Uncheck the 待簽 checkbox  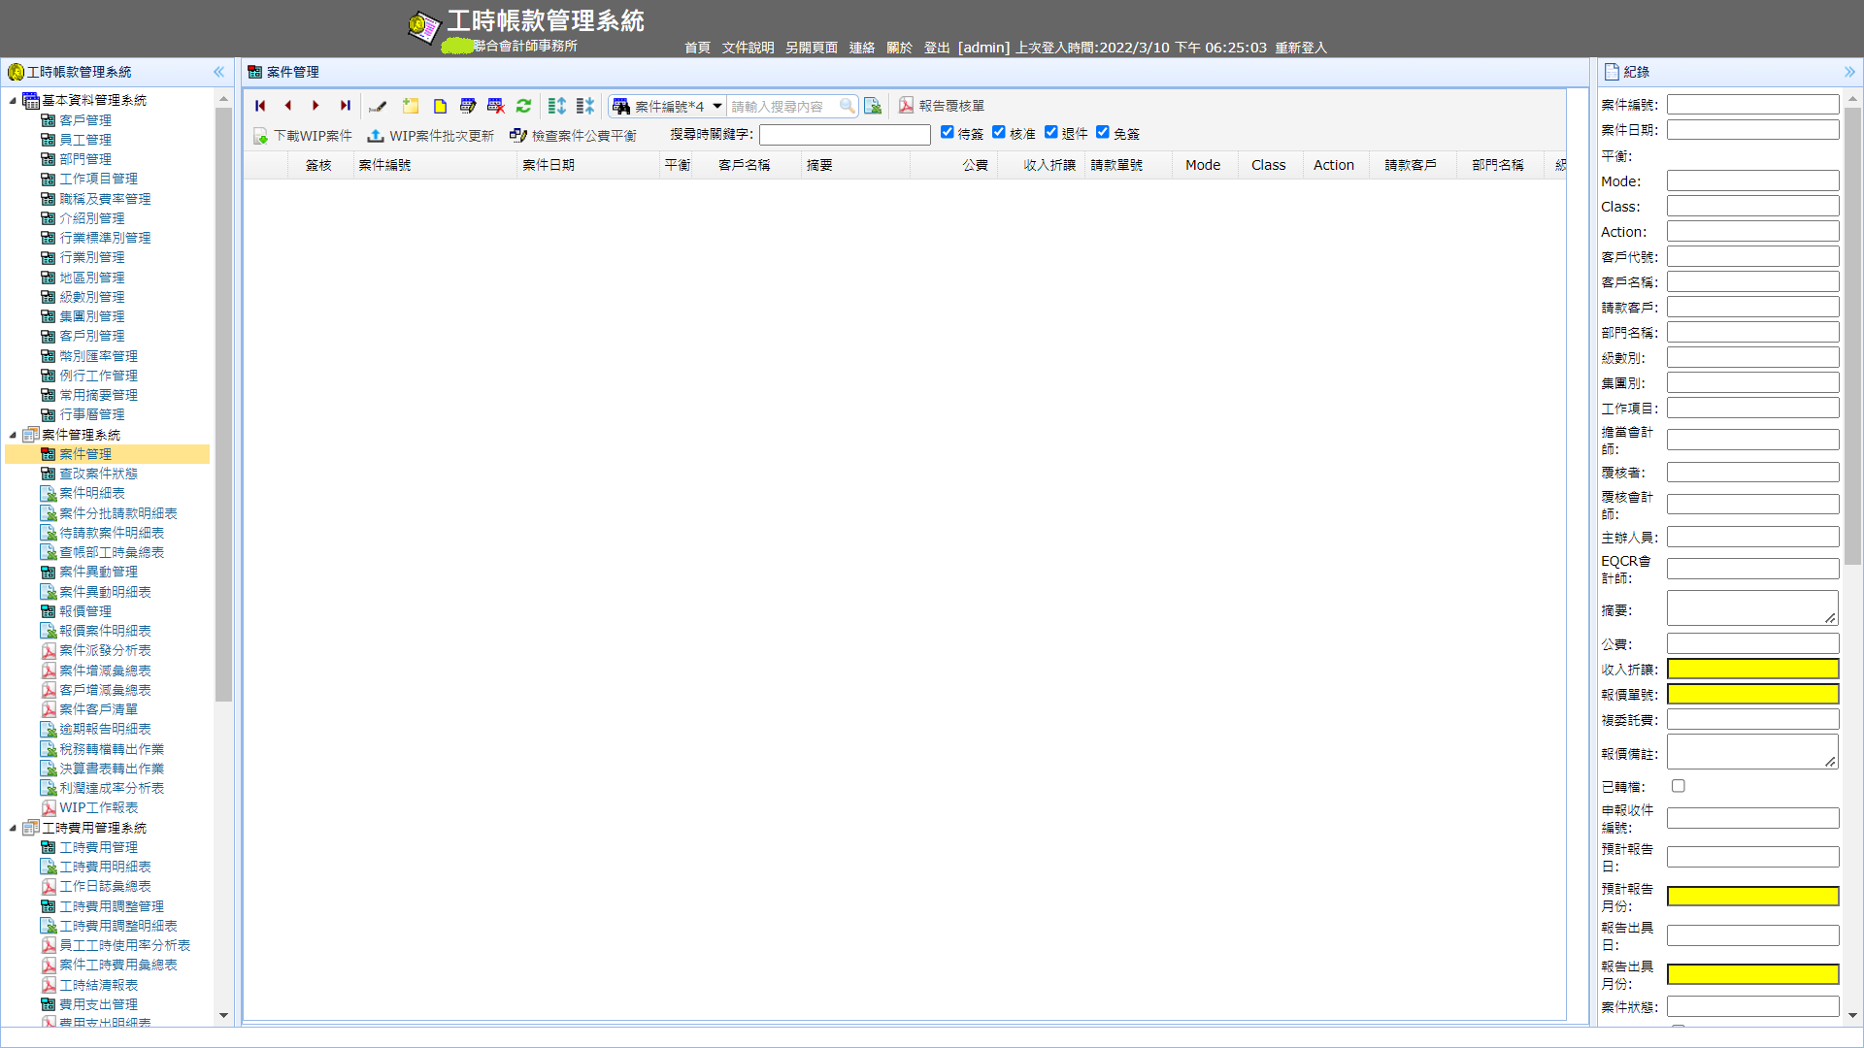click(x=947, y=133)
